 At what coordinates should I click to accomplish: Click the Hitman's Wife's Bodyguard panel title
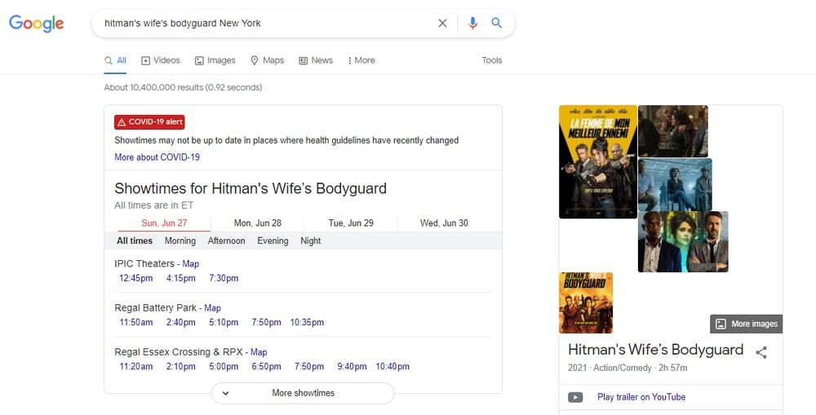(656, 350)
